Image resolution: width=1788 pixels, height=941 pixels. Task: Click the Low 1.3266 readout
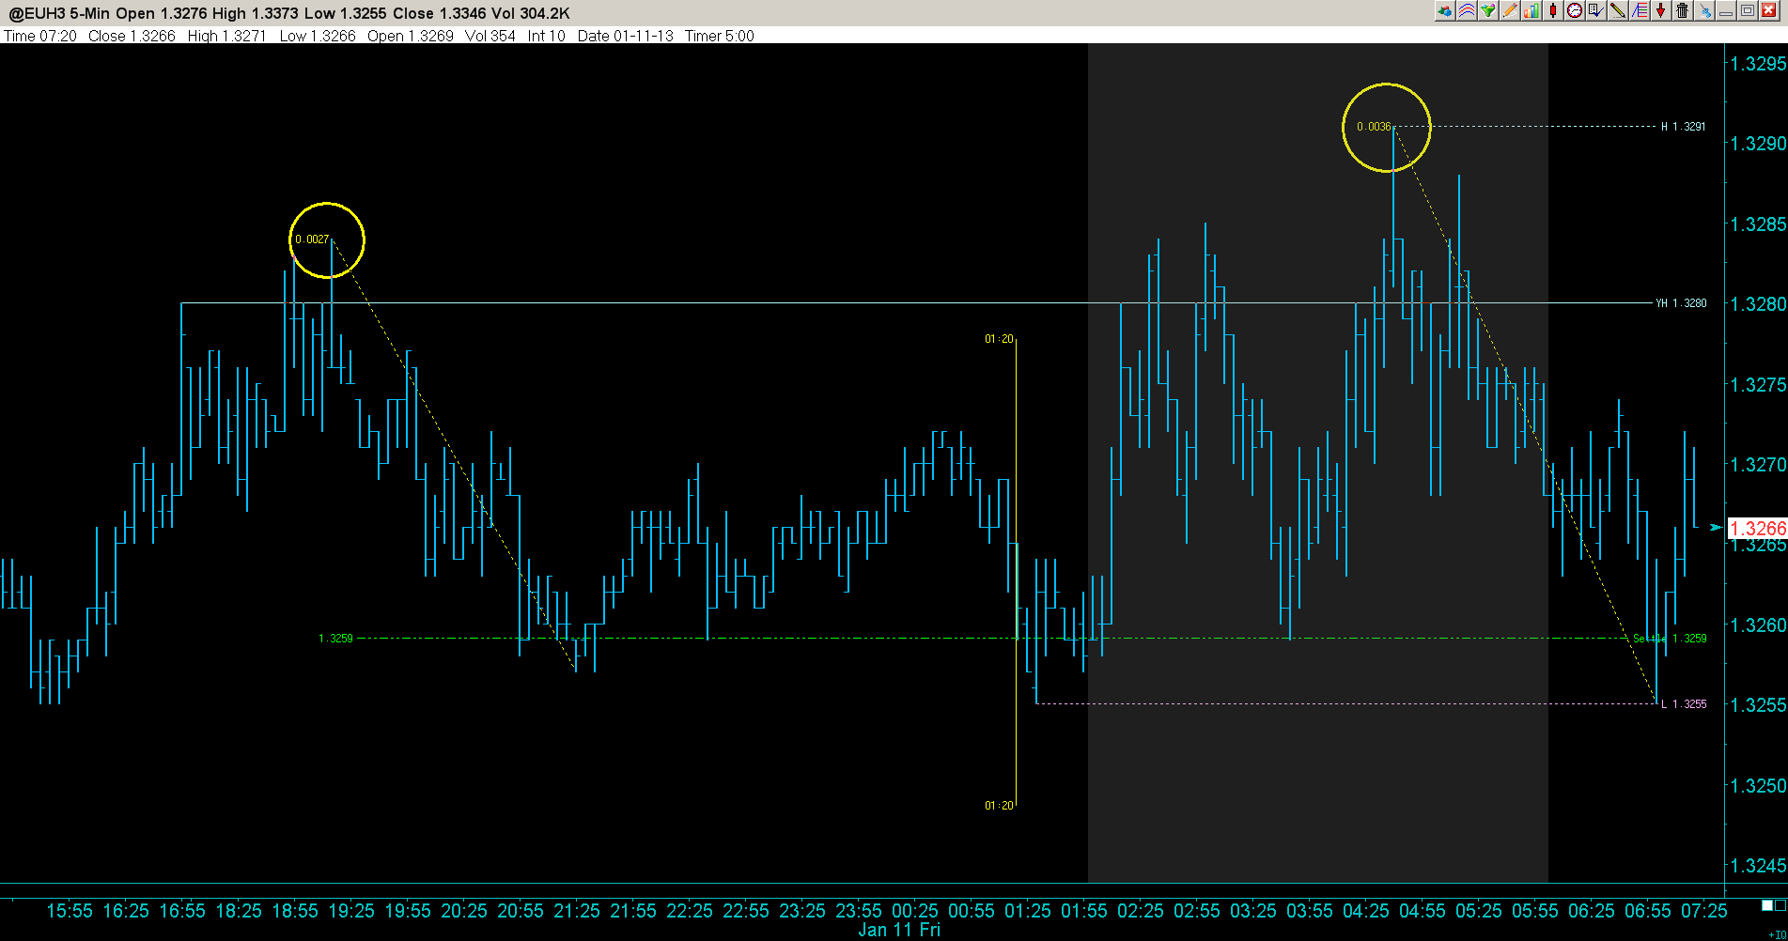click(318, 36)
